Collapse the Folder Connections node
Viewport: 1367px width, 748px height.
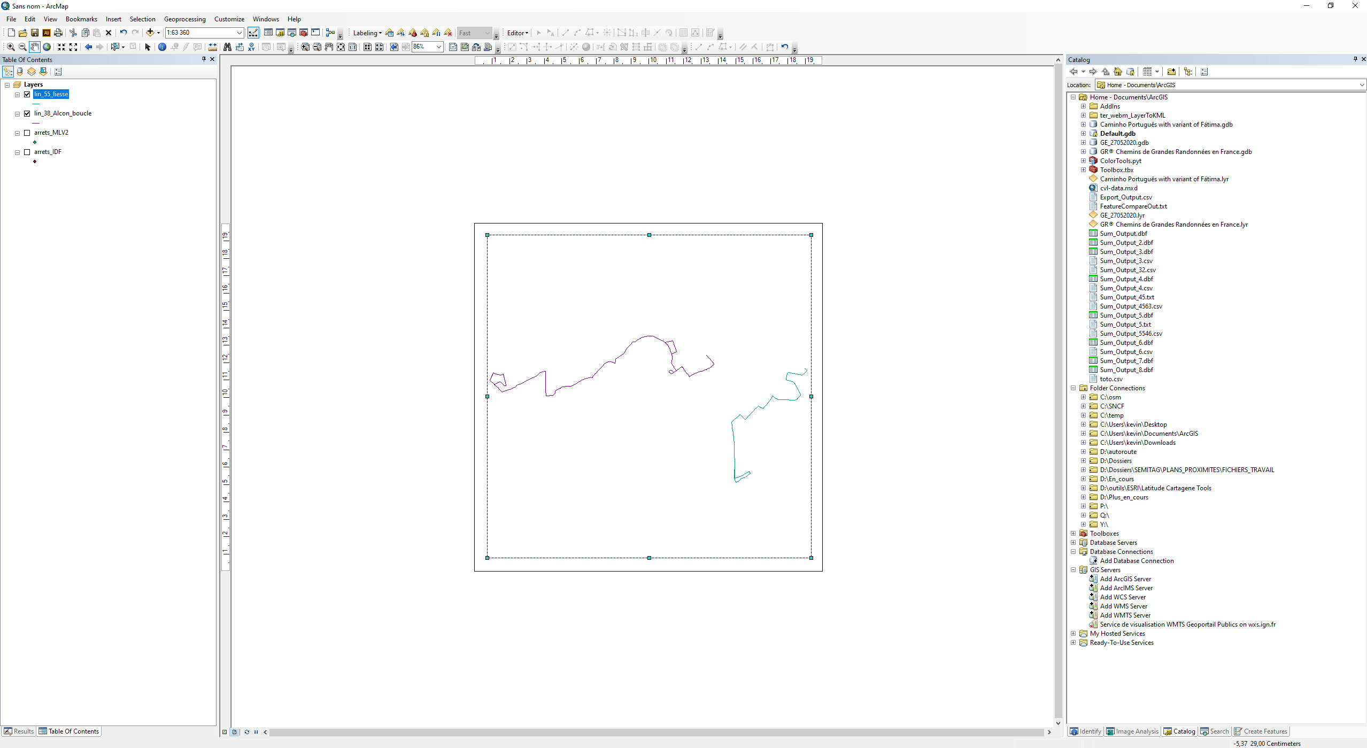[x=1073, y=388]
